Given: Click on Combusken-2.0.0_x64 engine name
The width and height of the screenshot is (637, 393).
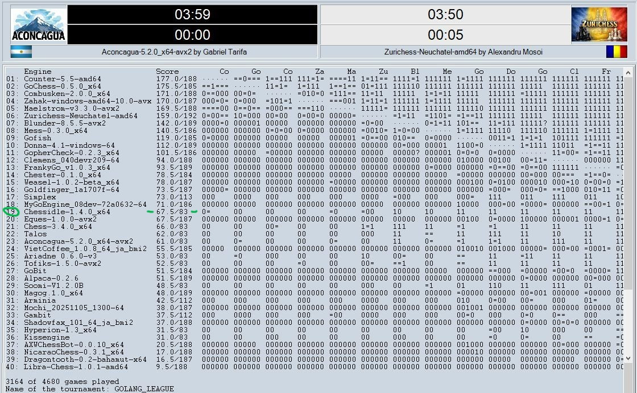Looking at the screenshot, I should [x=67, y=94].
